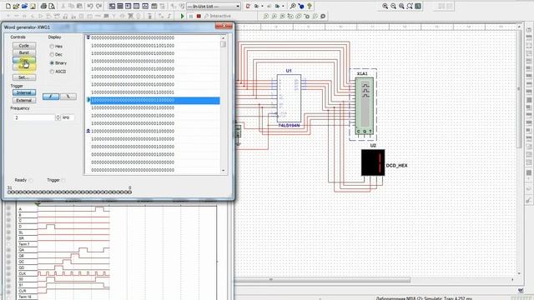Click the Redo arrow icon
This screenshot has height=300, width=534.
98,6
